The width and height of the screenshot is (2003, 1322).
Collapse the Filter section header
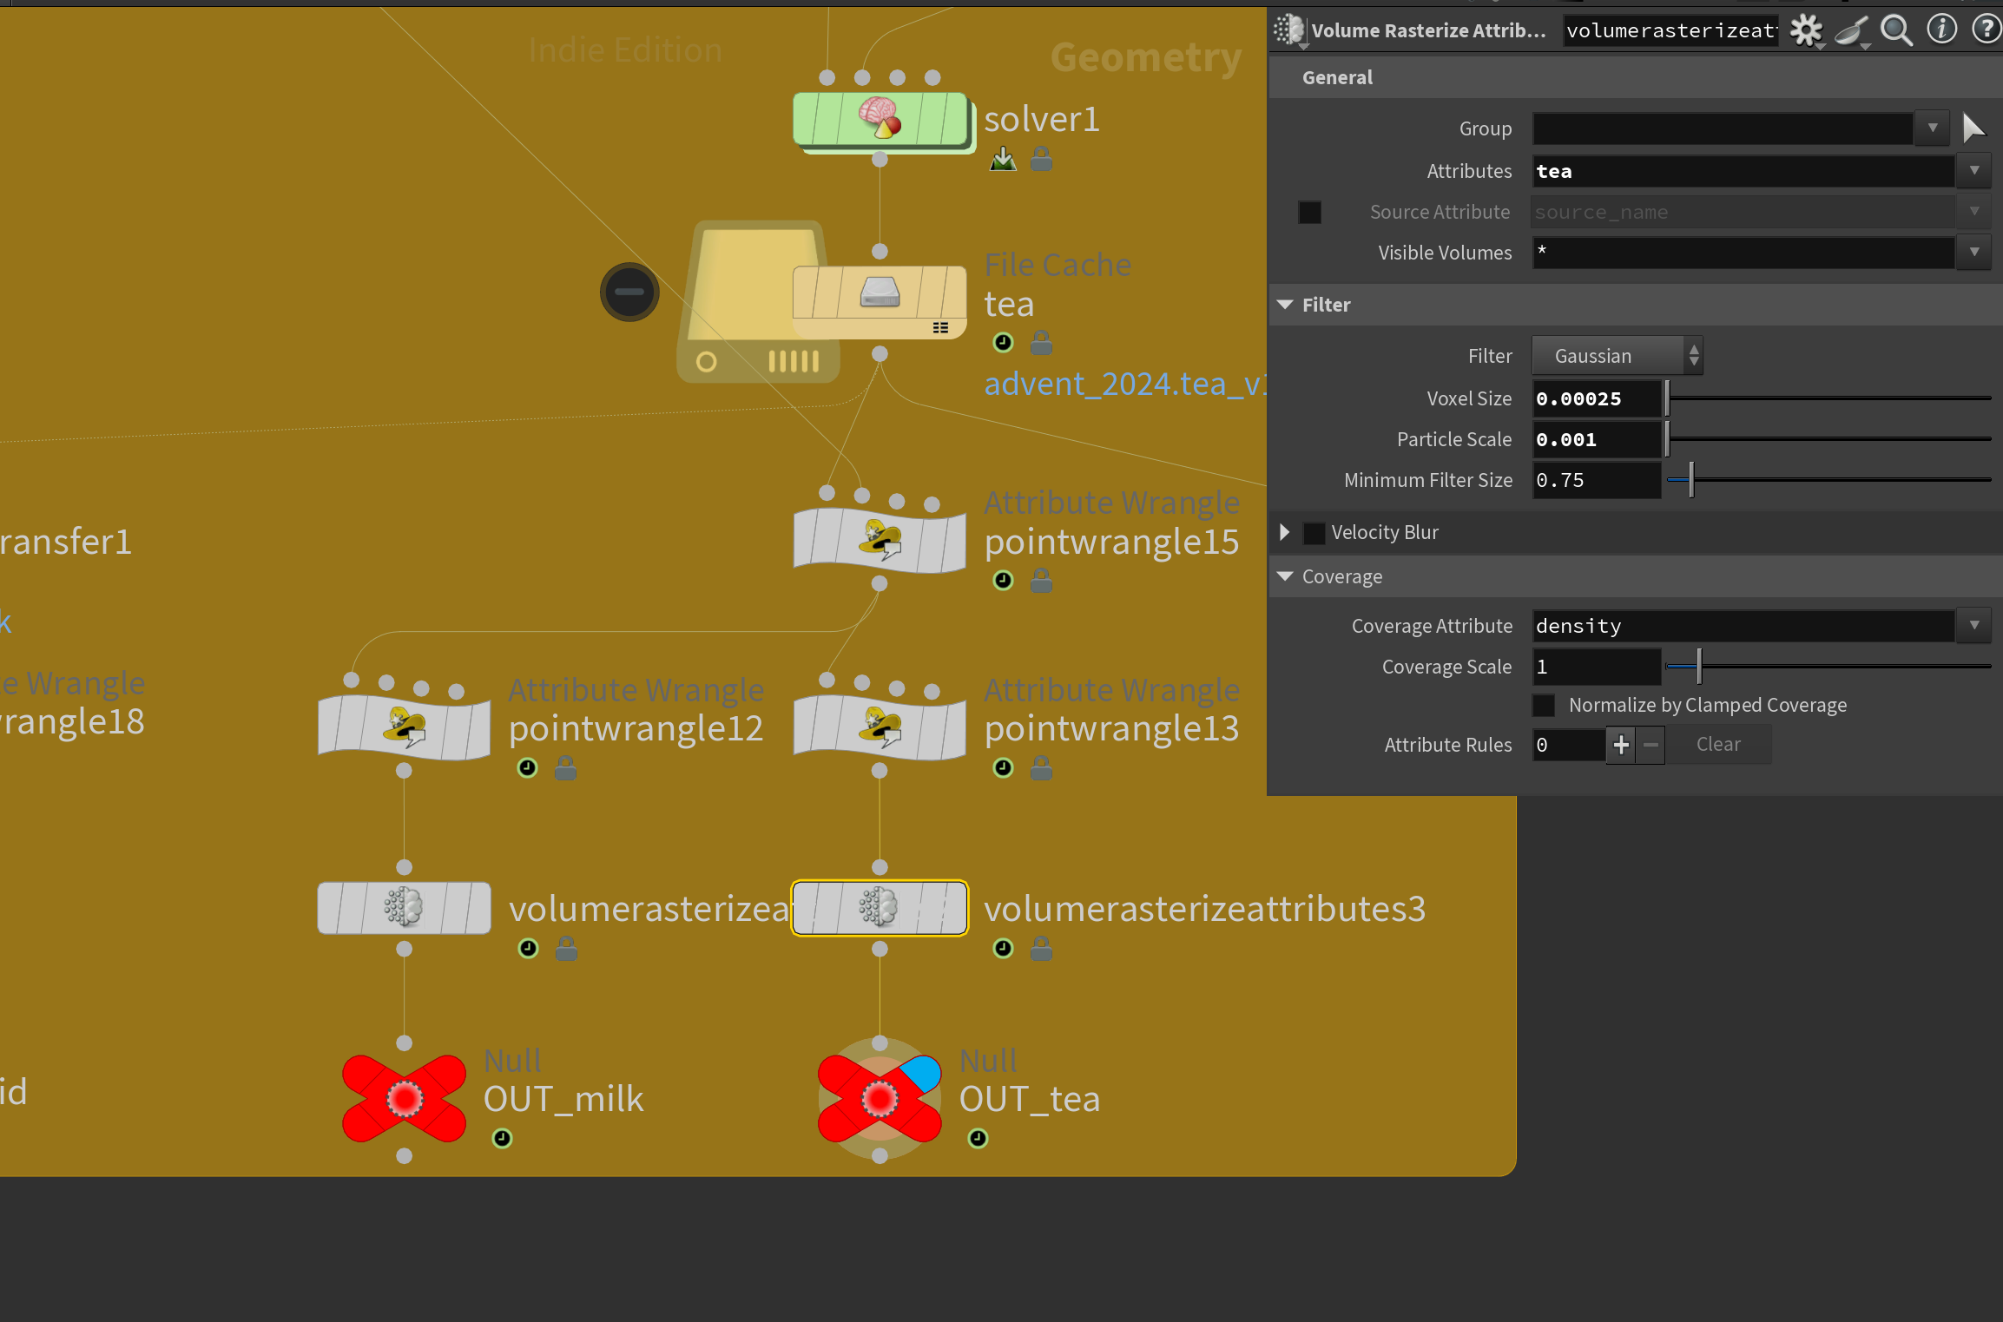coord(1286,305)
